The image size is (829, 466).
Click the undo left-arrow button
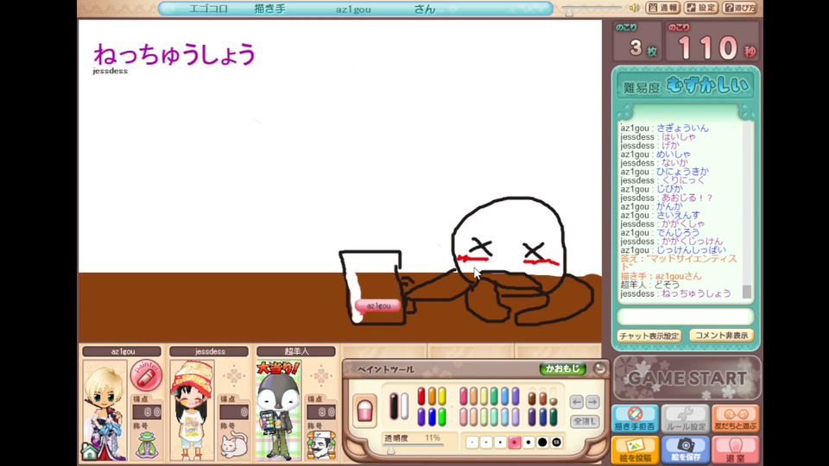point(576,401)
